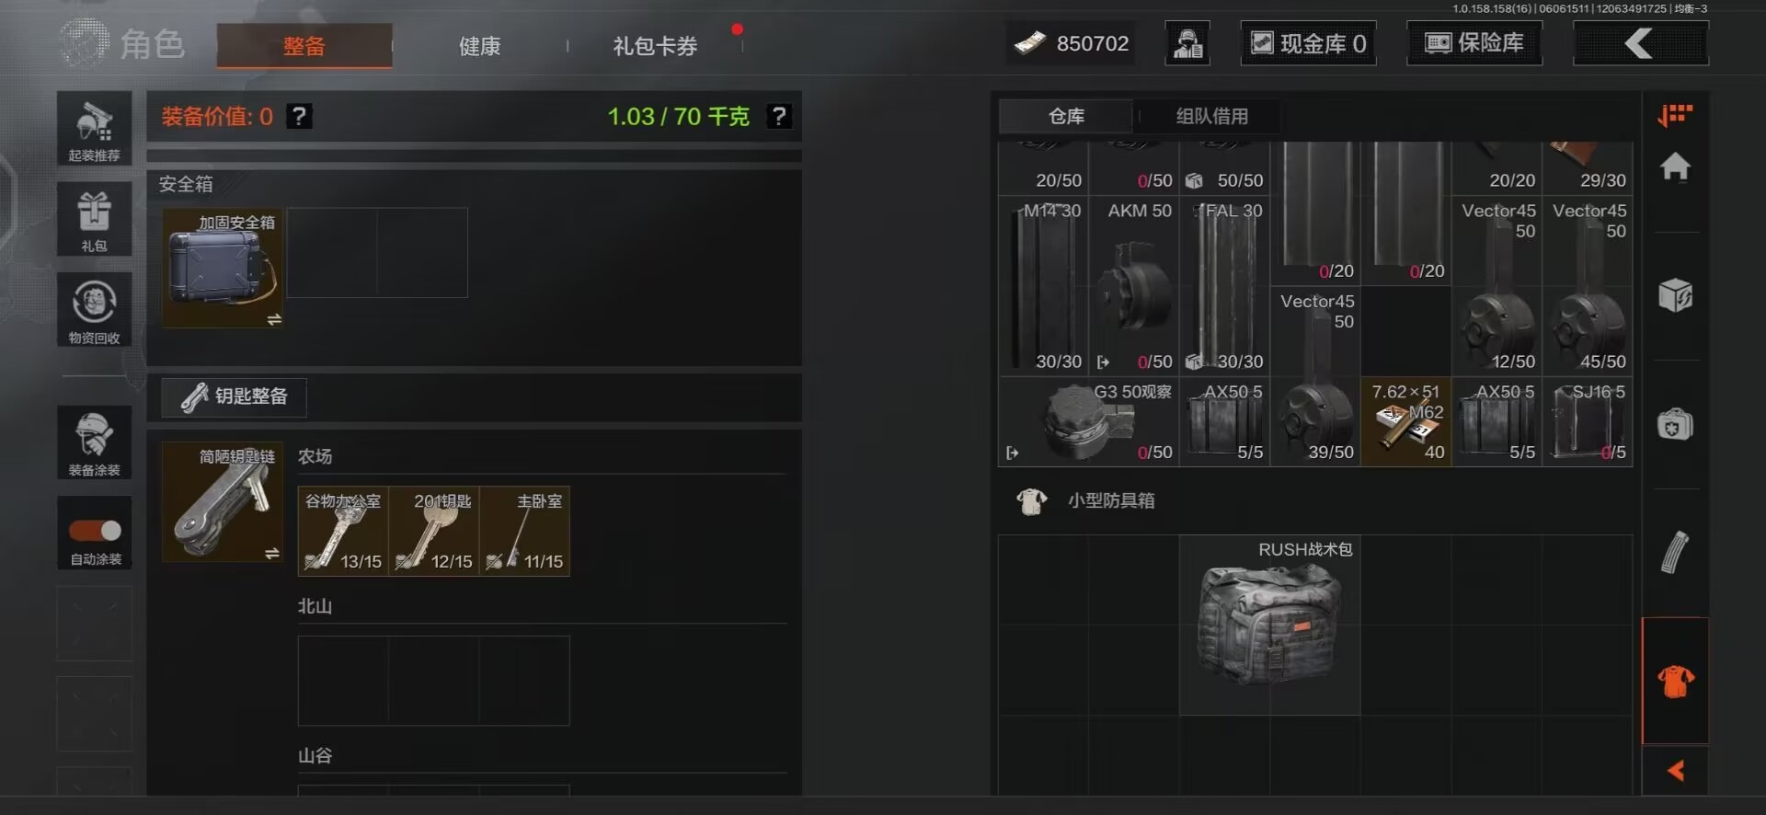Open the 装备涂装 equipment skin icon

point(94,442)
